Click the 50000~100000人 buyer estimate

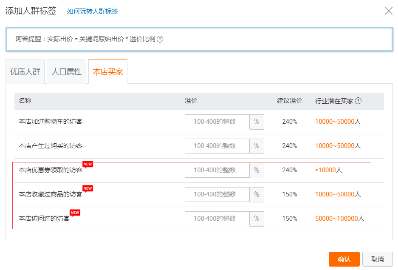(x=339, y=219)
